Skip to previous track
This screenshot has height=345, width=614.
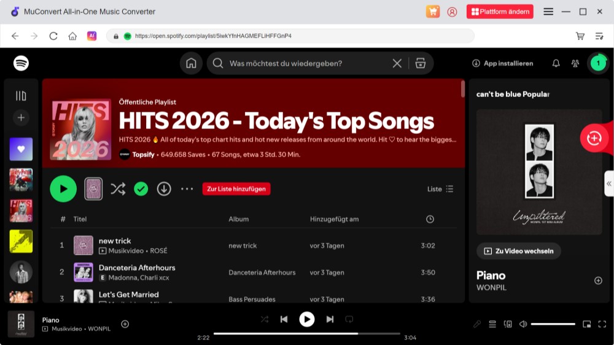point(284,320)
